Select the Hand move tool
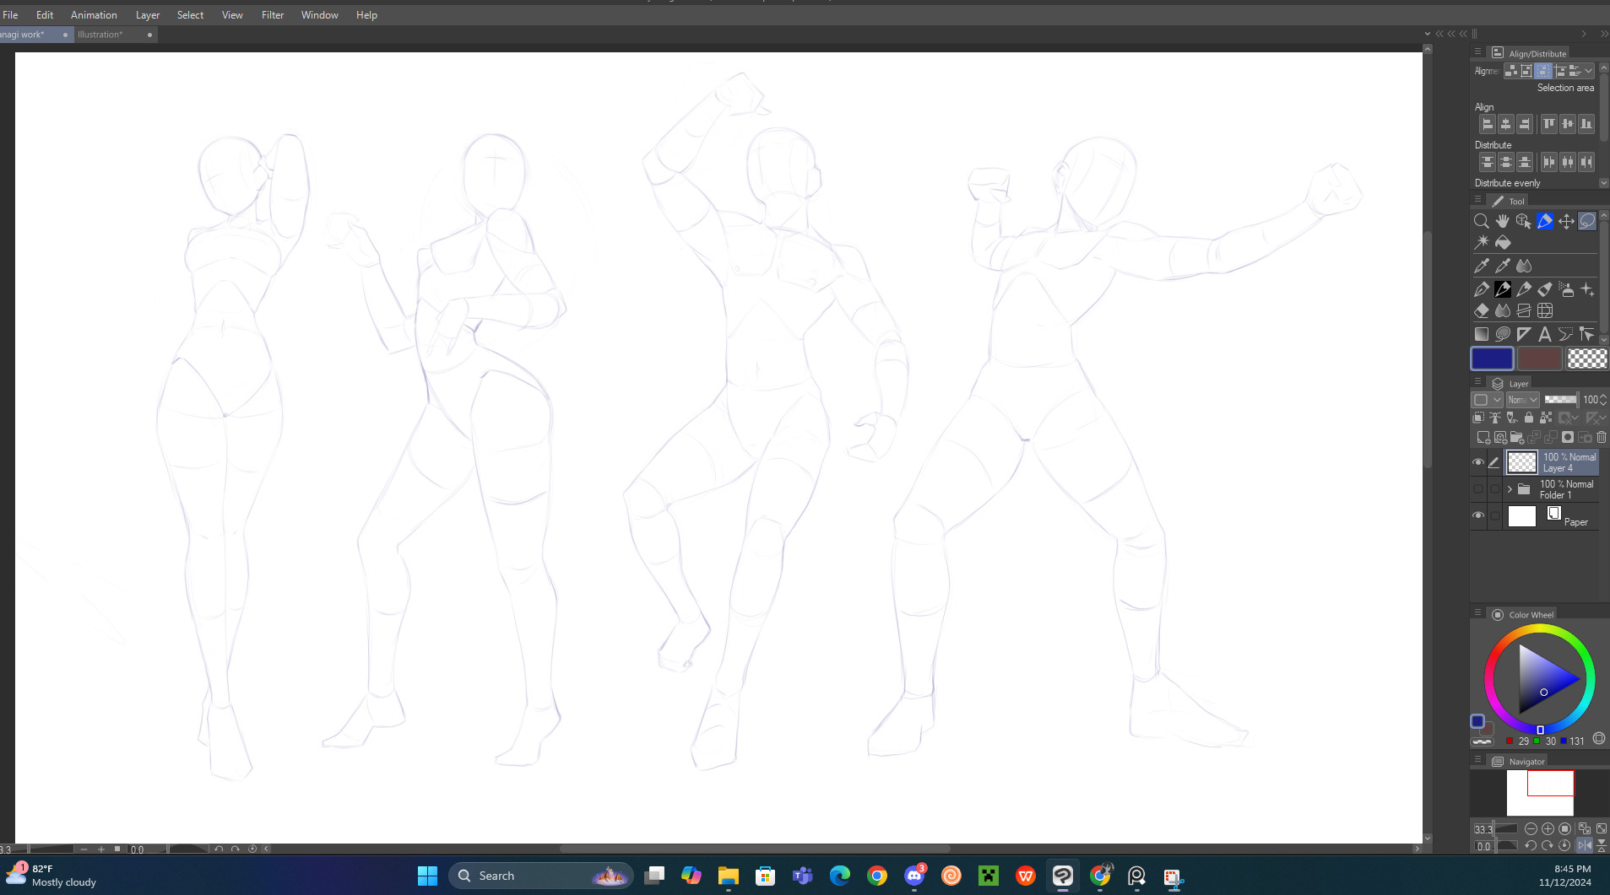The image size is (1610, 895). 1502,221
